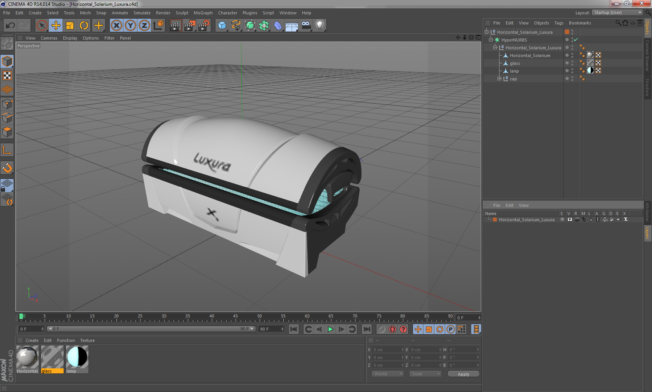Click the Apply button
The height and width of the screenshot is (392, 652).
pyautogui.click(x=463, y=374)
